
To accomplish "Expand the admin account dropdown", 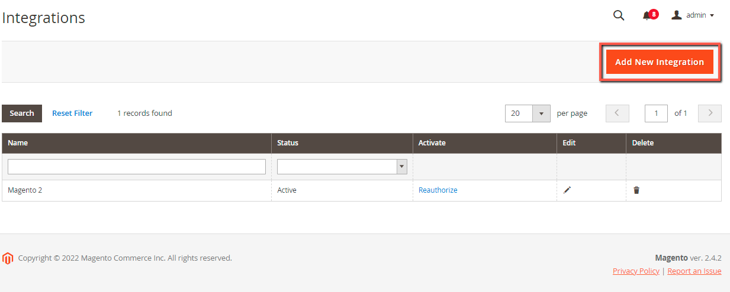I will 694,15.
